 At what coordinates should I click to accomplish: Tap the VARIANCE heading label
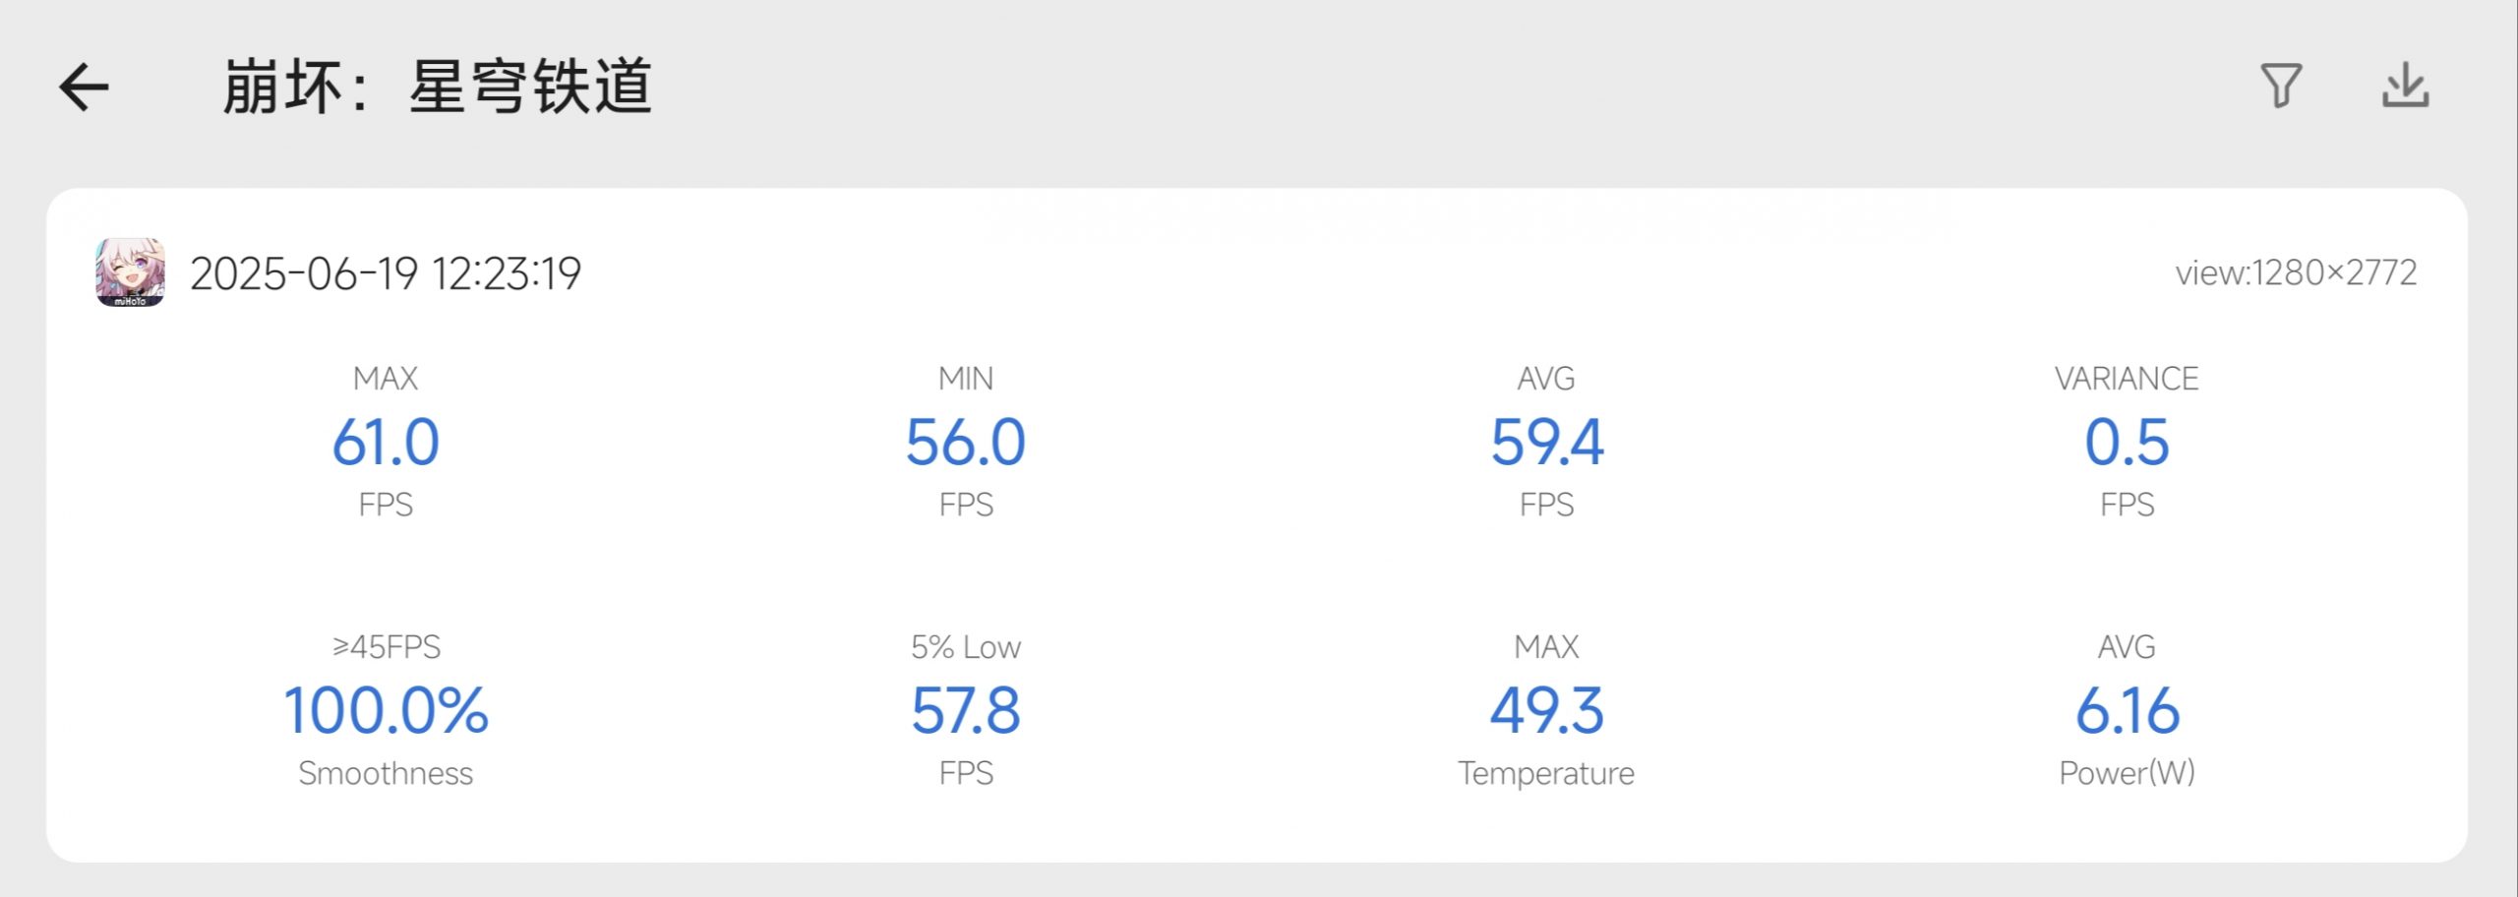click(2127, 379)
